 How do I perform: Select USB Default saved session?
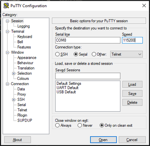66,92
